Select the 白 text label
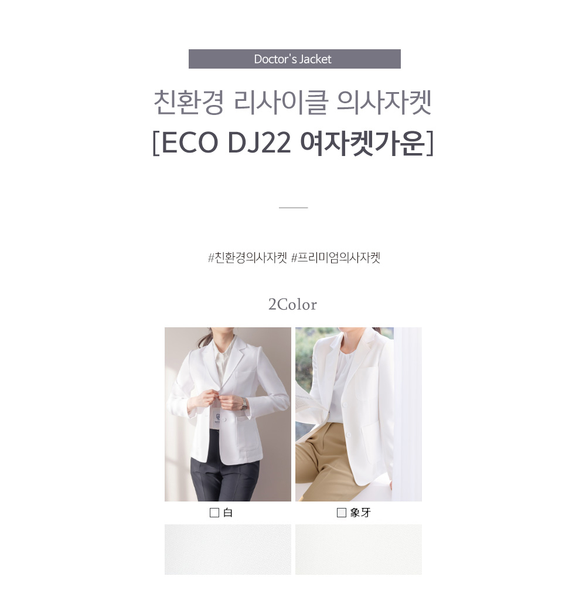 (x=228, y=513)
